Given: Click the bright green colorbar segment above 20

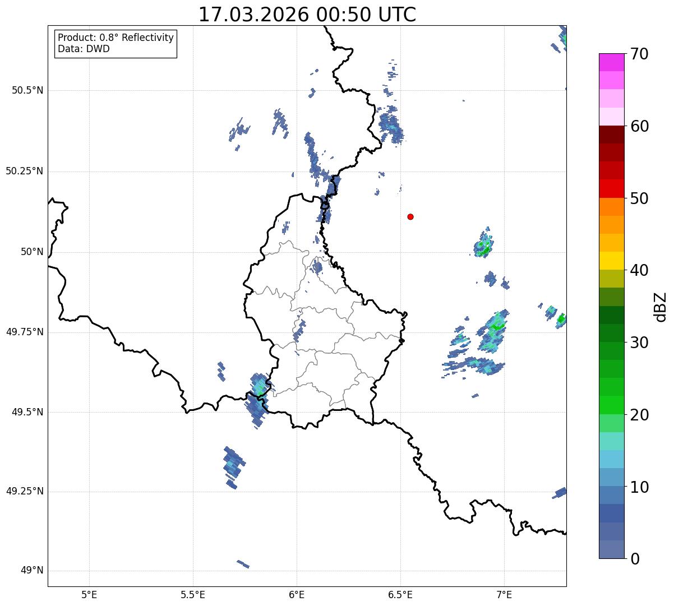Looking at the screenshot, I should (611, 405).
